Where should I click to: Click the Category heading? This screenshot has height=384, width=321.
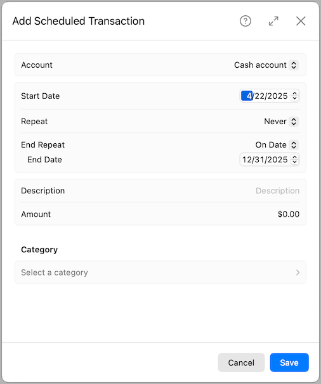point(39,250)
